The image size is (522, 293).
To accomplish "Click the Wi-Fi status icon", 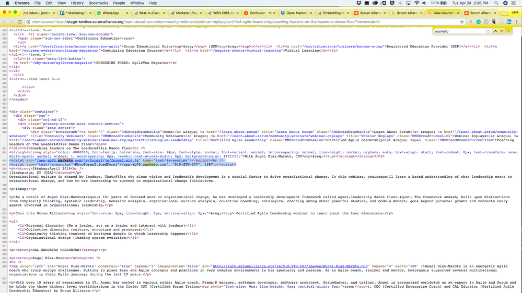I will (416, 3).
